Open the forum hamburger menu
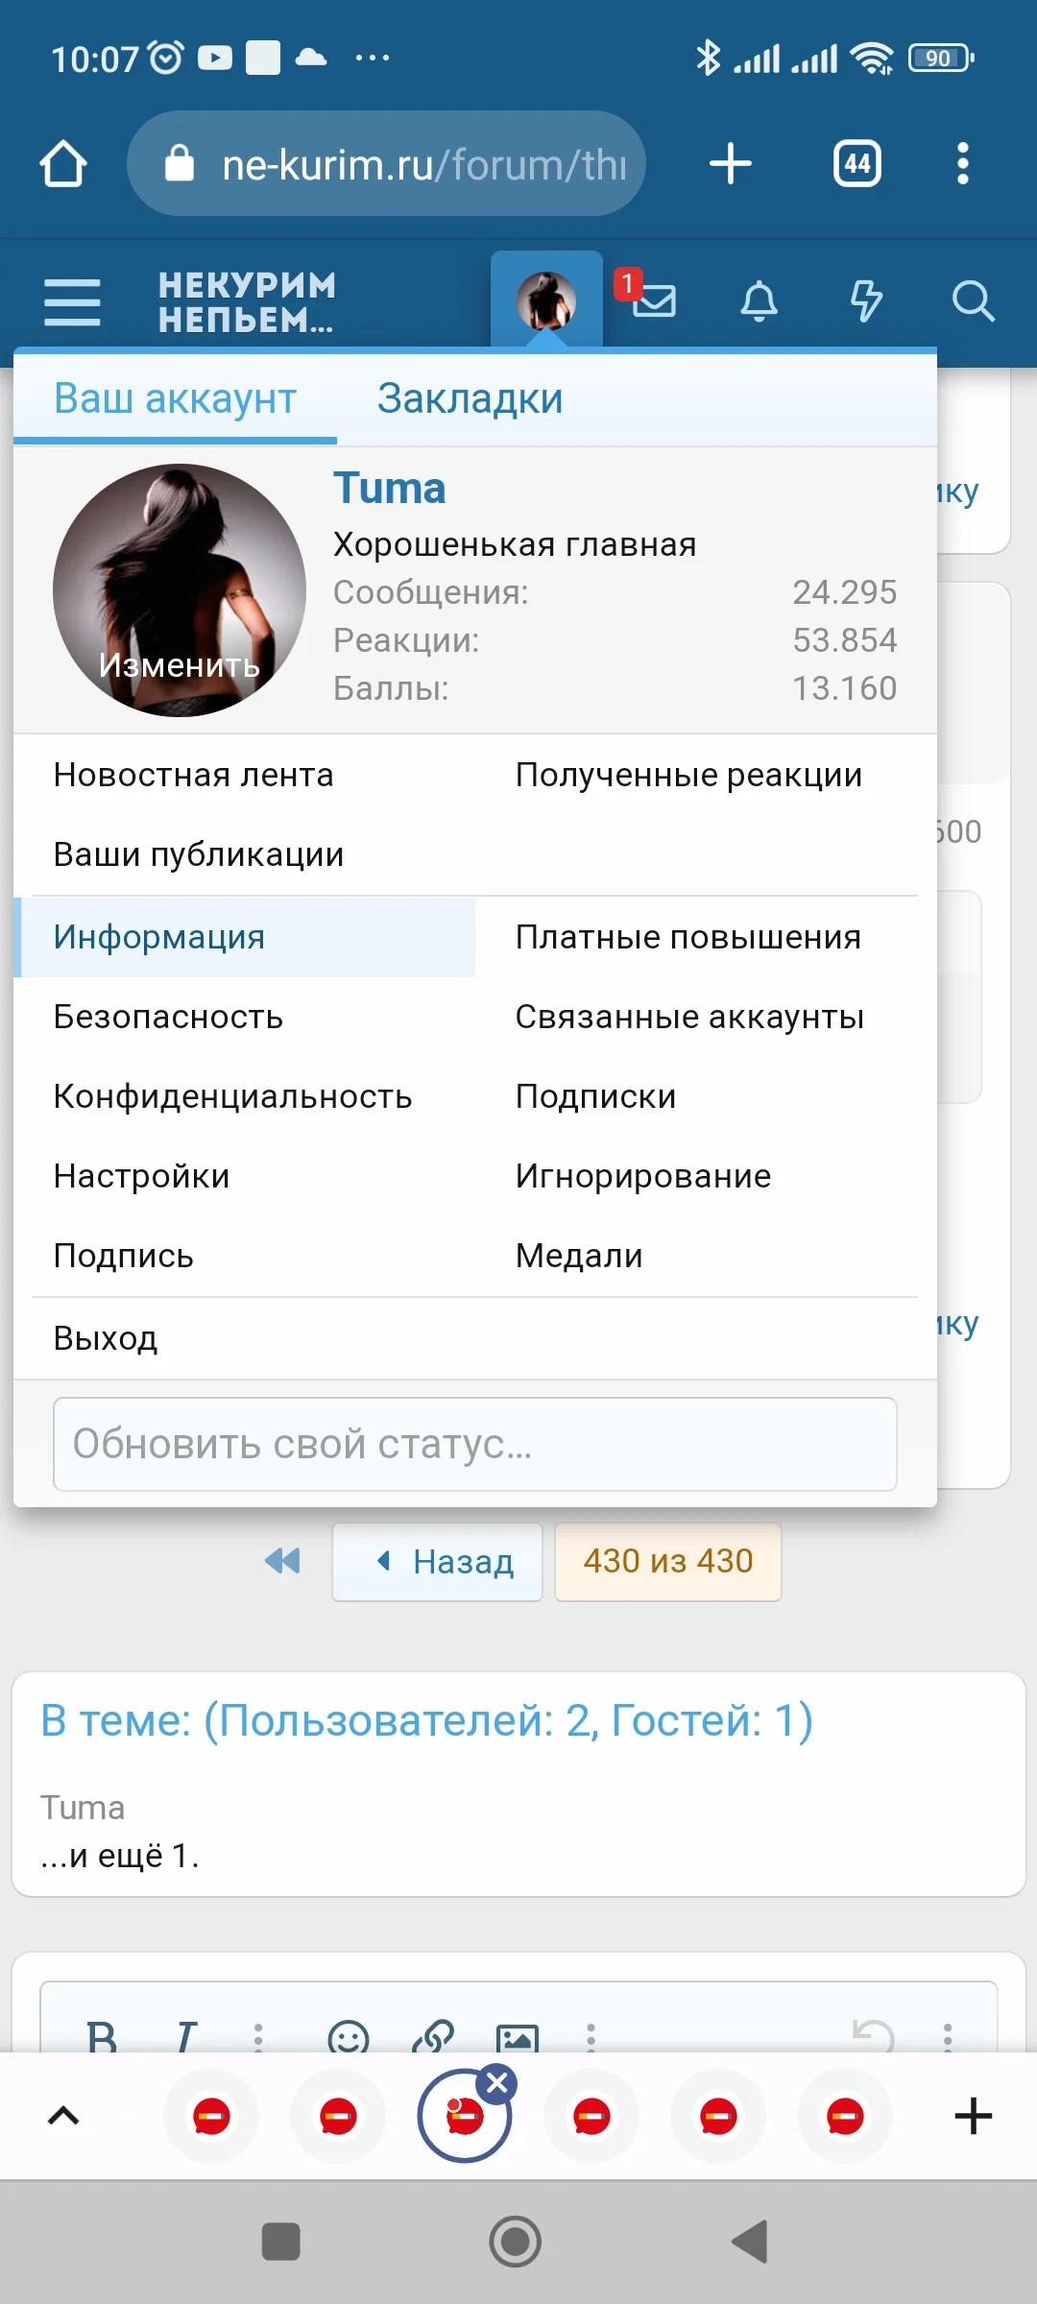The height and width of the screenshot is (2304, 1037). click(x=72, y=301)
